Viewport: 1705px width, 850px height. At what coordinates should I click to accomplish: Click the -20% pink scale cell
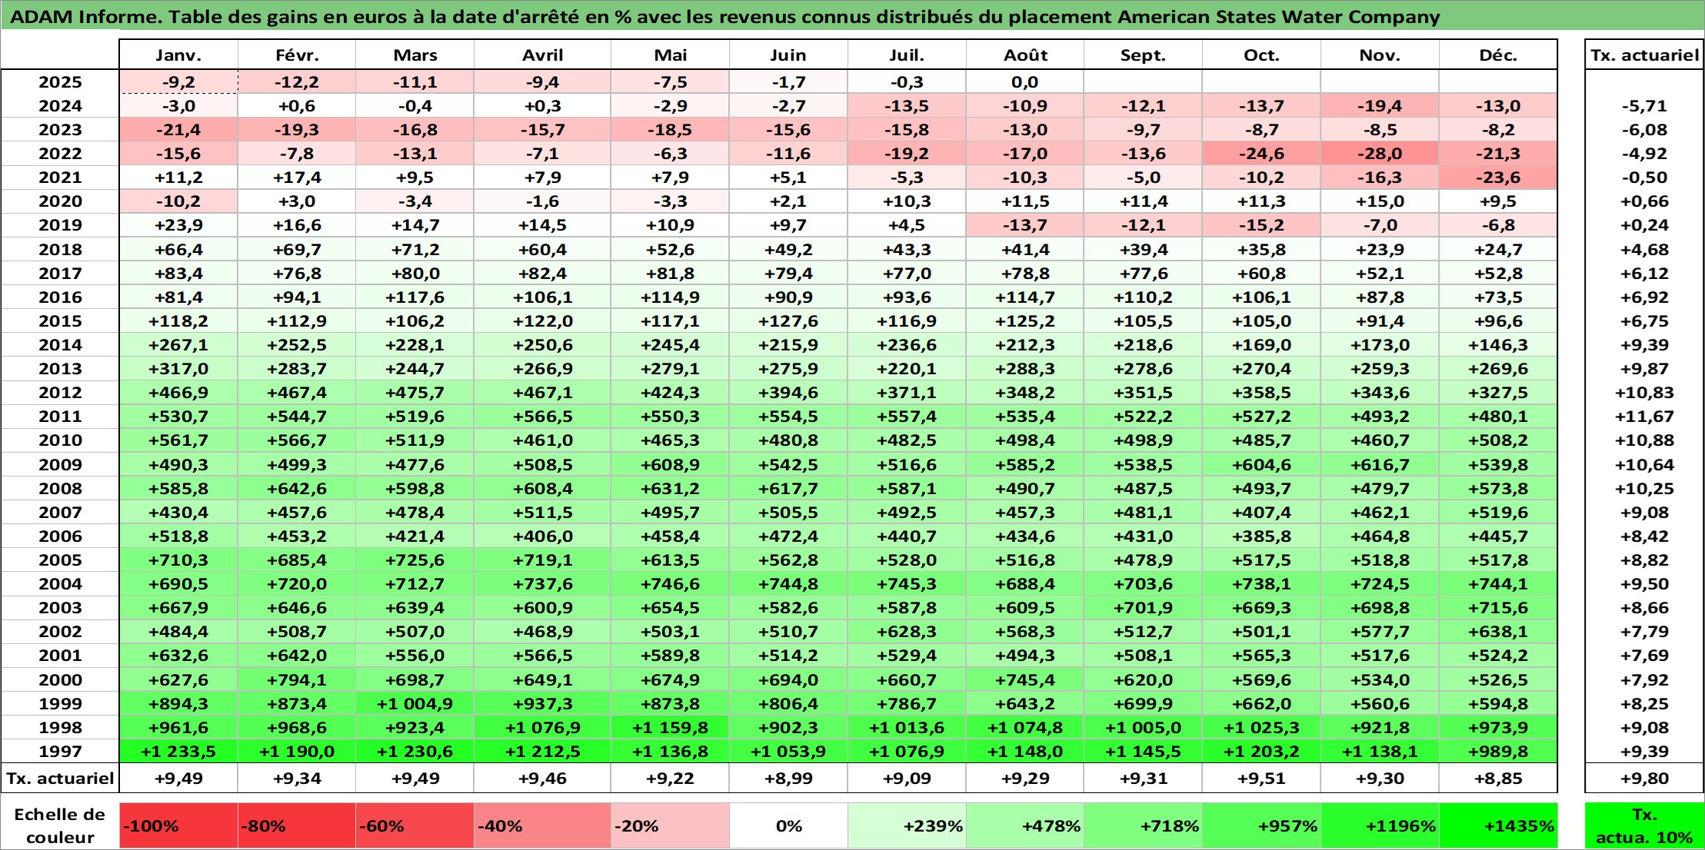670,826
